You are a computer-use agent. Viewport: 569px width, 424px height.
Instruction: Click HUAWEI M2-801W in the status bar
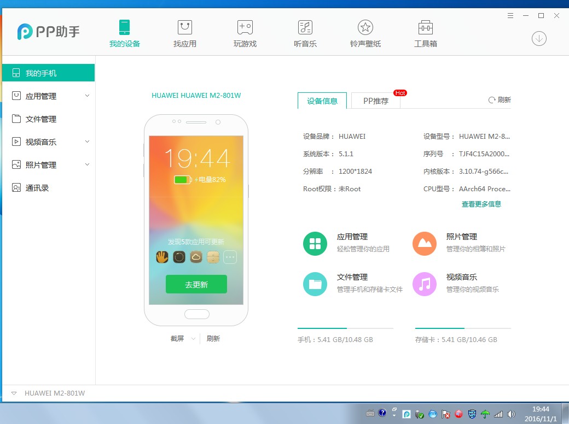55,393
